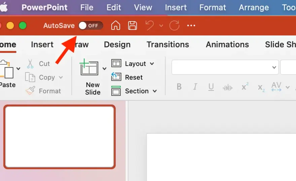Open the font name dropdown arrow
Viewport: 296px width, 181px height.
coord(274,67)
